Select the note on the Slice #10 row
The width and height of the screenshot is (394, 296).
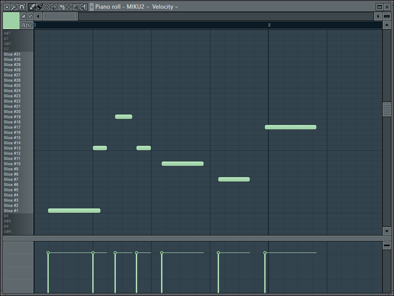tap(183, 164)
